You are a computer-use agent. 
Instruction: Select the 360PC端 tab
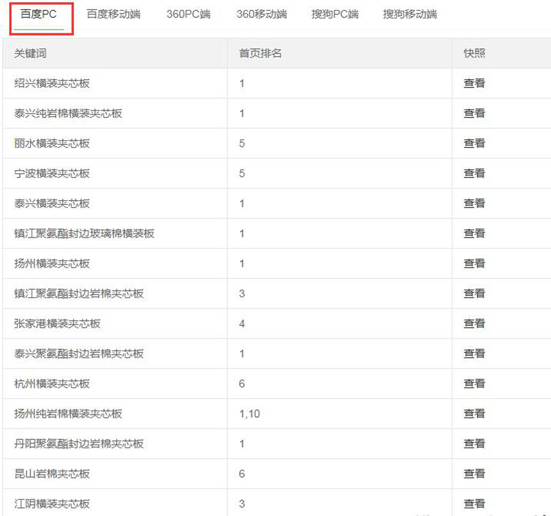[188, 14]
